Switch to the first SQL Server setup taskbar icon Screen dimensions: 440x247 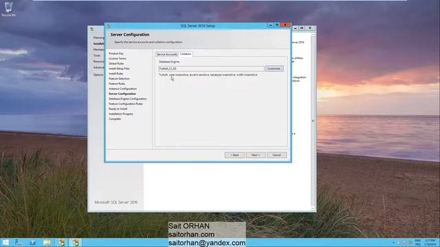click(61, 242)
